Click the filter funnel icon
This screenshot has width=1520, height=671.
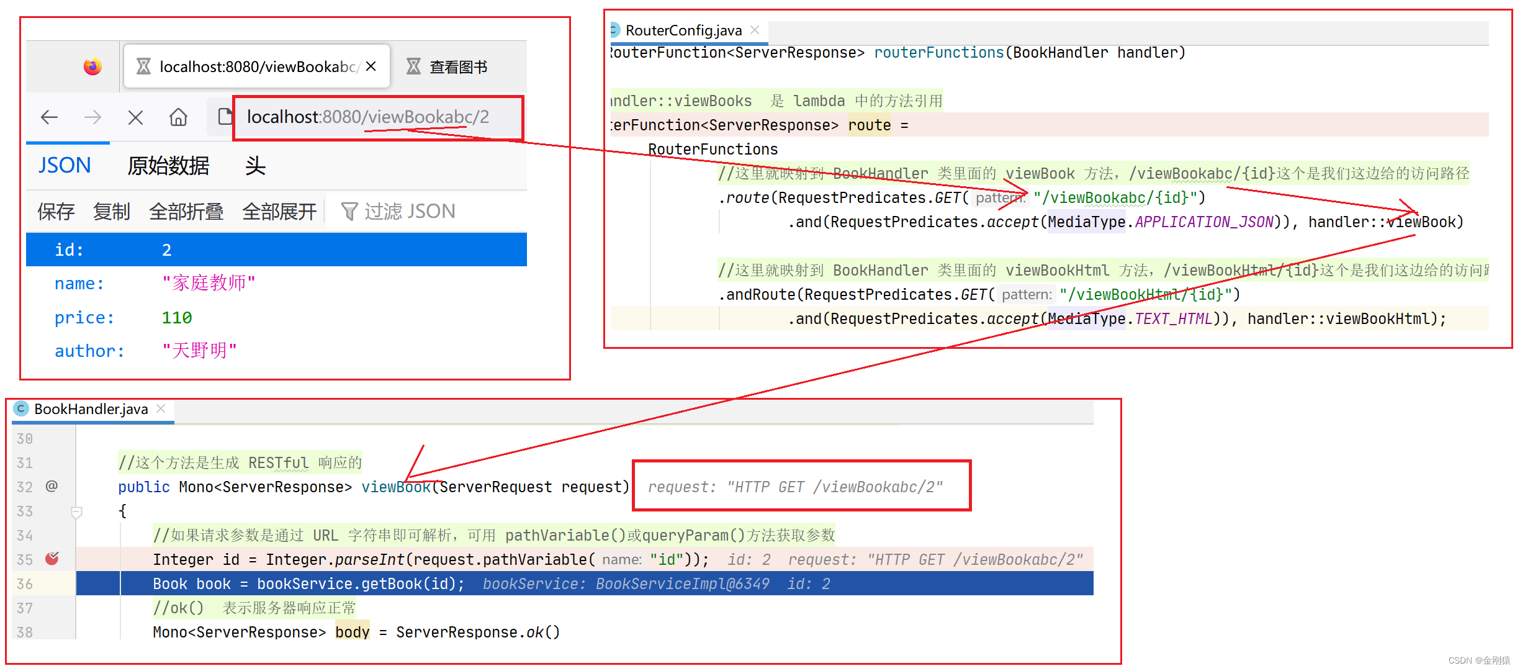pyautogui.click(x=349, y=212)
